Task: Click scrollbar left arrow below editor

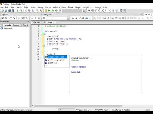Action: 33,105
